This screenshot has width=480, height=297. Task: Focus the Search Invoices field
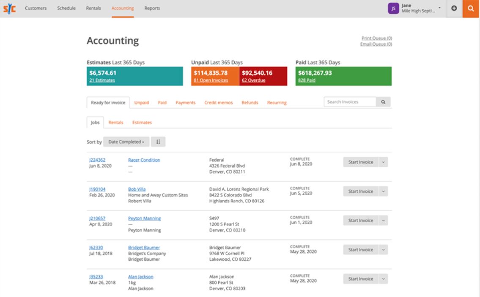point(350,102)
